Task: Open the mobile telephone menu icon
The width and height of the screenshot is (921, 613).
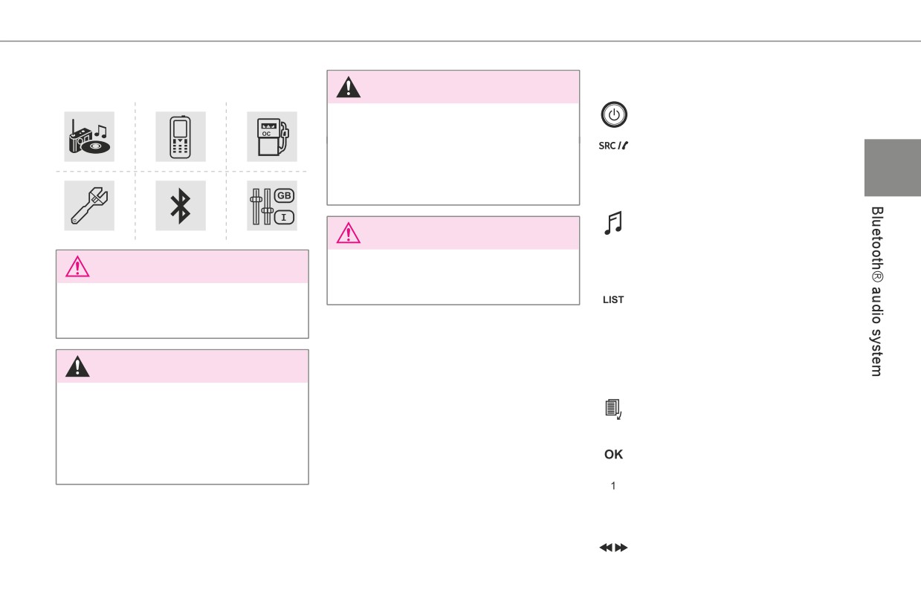Action: tap(181, 137)
